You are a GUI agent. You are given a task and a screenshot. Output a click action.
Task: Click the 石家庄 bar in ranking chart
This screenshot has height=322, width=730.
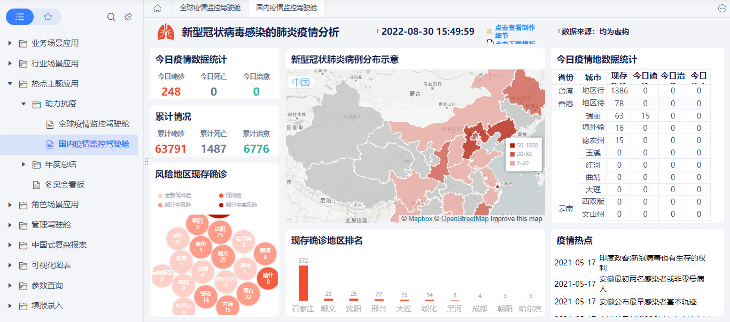pyautogui.click(x=303, y=283)
